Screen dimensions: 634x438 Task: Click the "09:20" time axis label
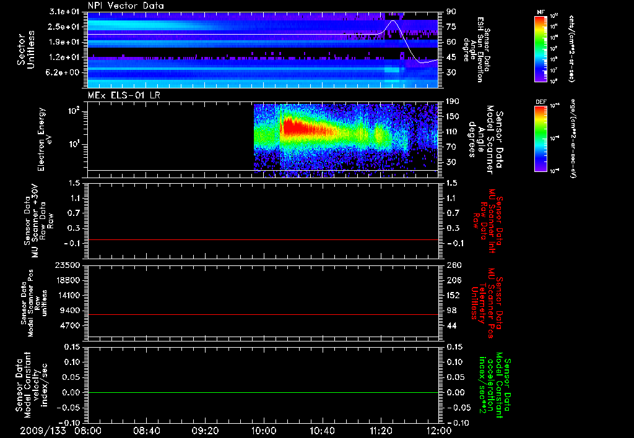(205, 431)
